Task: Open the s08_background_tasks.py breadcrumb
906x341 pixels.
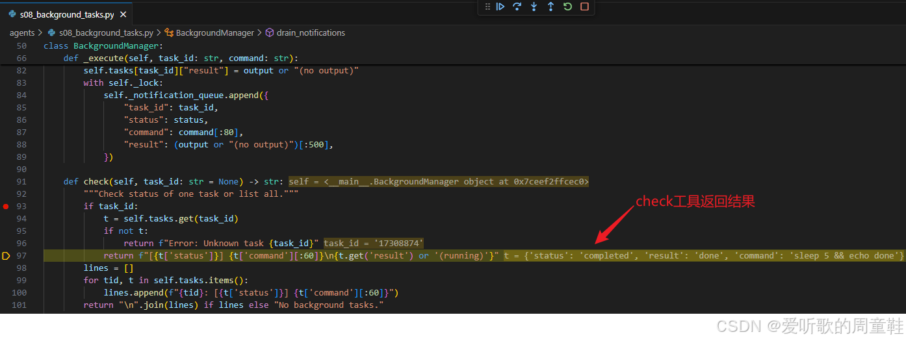Action: [106, 32]
